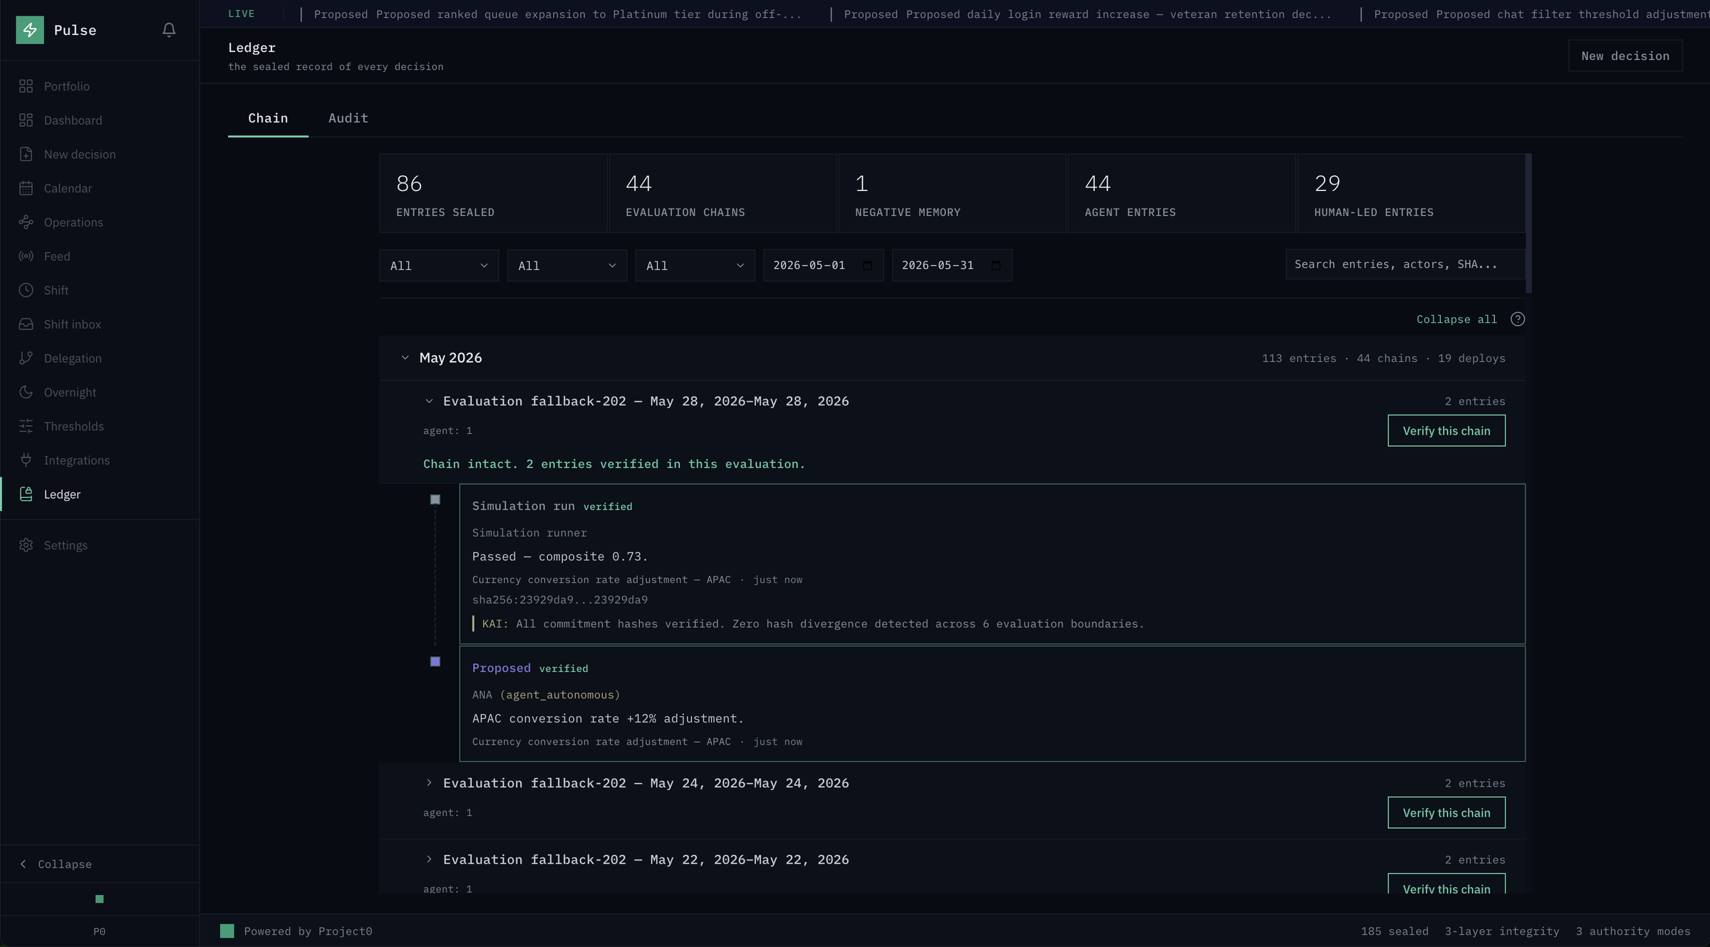Click the 3 authority modes footer status
Image resolution: width=1710 pixels, height=947 pixels.
coord(1633,931)
